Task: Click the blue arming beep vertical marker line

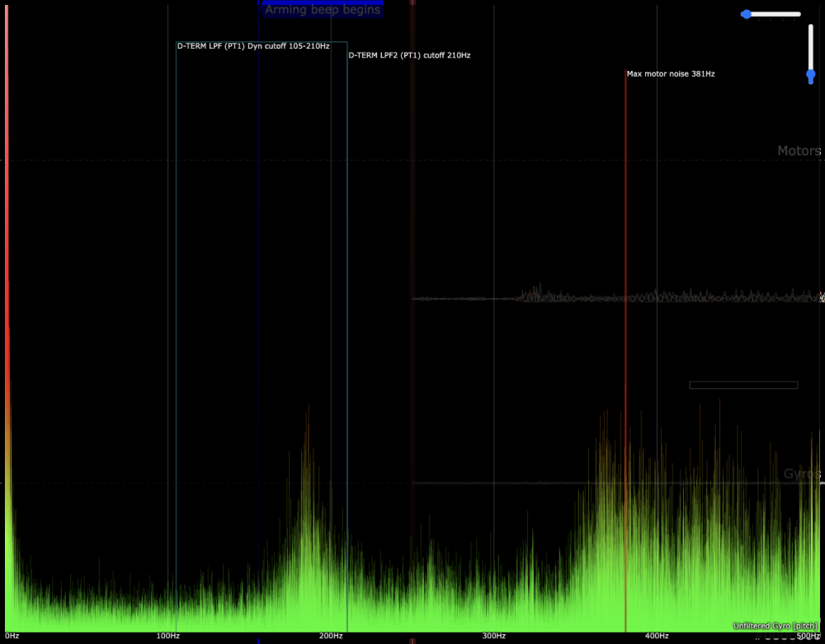Action: (x=258, y=247)
